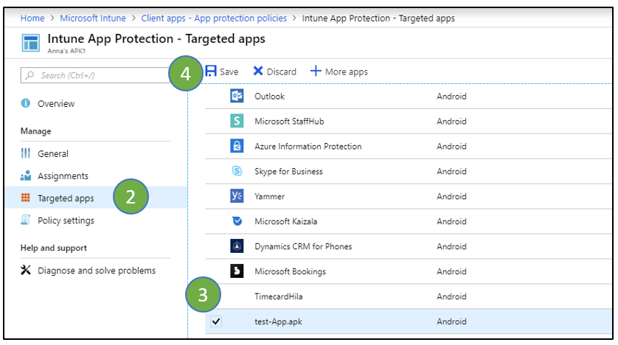Select the Azure Information Protection icon
Screen dimensions: 618x345
(237, 146)
